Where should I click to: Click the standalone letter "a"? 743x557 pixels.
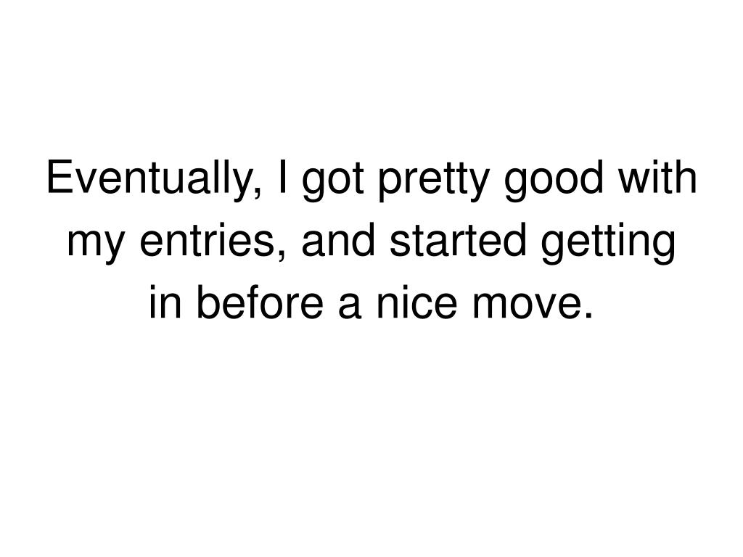click(x=350, y=306)
